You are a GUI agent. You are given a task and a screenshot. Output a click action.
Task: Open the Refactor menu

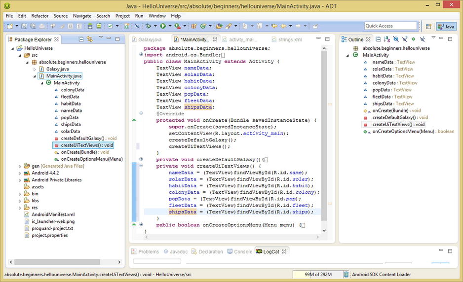point(40,16)
